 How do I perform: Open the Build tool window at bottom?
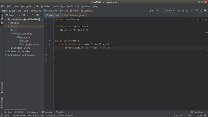click(x=59, y=112)
